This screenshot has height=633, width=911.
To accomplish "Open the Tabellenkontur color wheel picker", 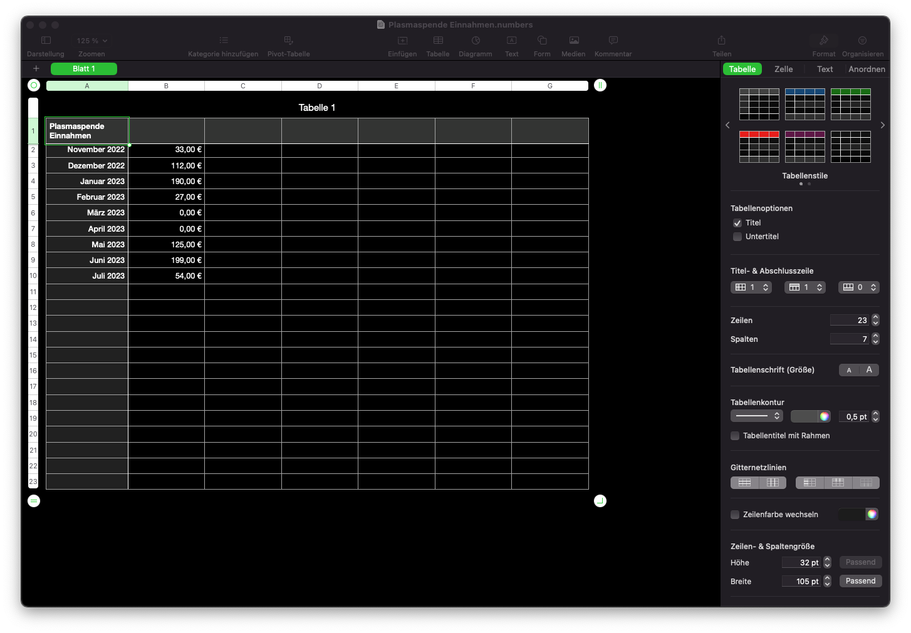I will click(825, 416).
